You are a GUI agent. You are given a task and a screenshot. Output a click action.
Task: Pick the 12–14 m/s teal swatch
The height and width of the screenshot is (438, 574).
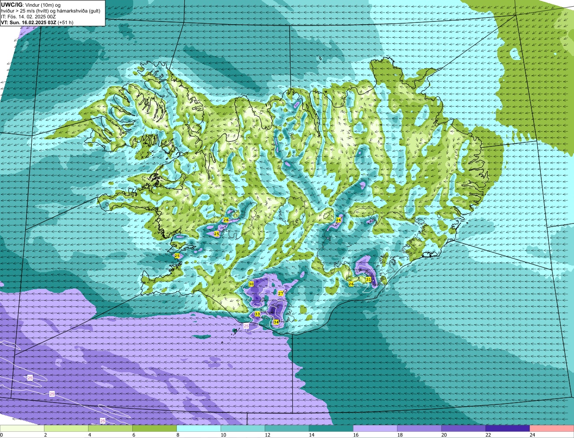tap(287, 428)
